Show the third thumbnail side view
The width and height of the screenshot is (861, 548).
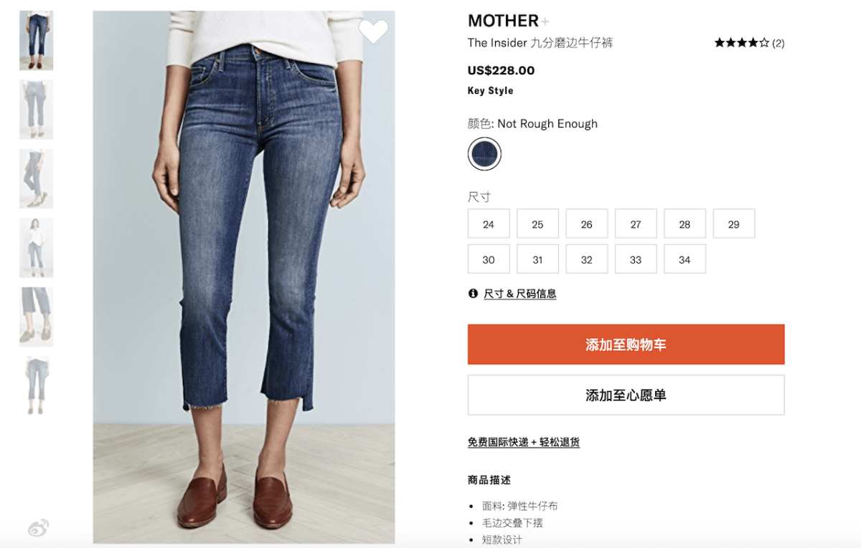click(x=36, y=178)
